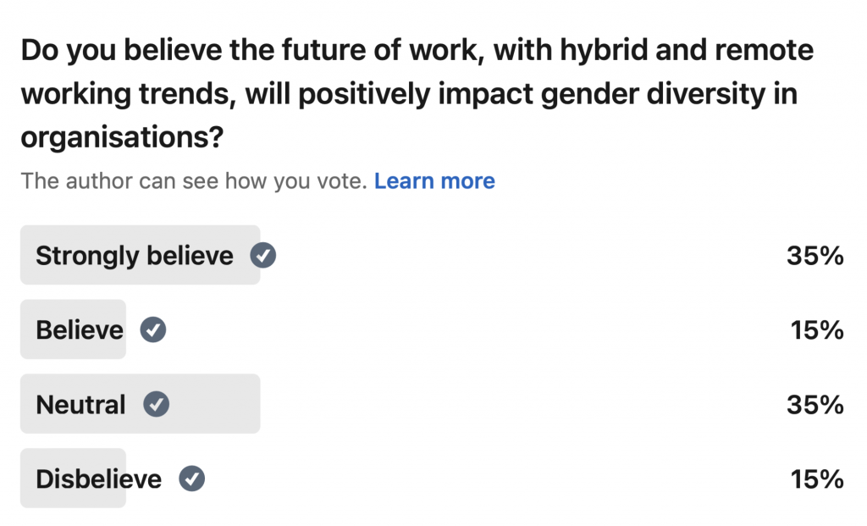The height and width of the screenshot is (526, 867).
Task: Click the grey bar behind Believe
Action: pos(73,329)
